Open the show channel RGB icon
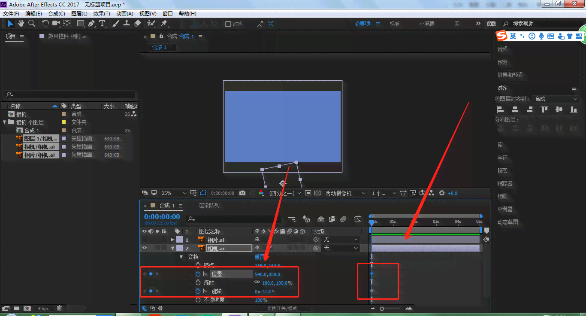The image size is (586, 316). (261, 193)
